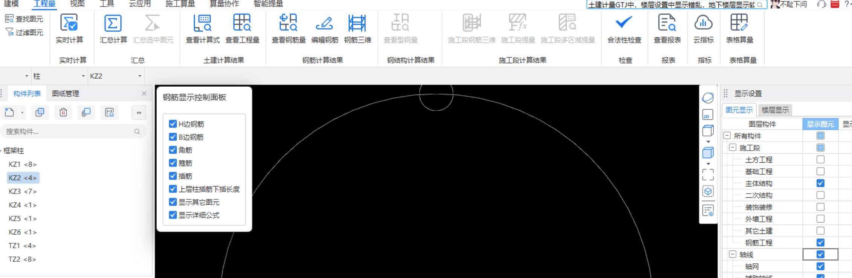This screenshot has width=852, height=278.
Task: Click the 显示图元 column header
Action: coord(820,124)
